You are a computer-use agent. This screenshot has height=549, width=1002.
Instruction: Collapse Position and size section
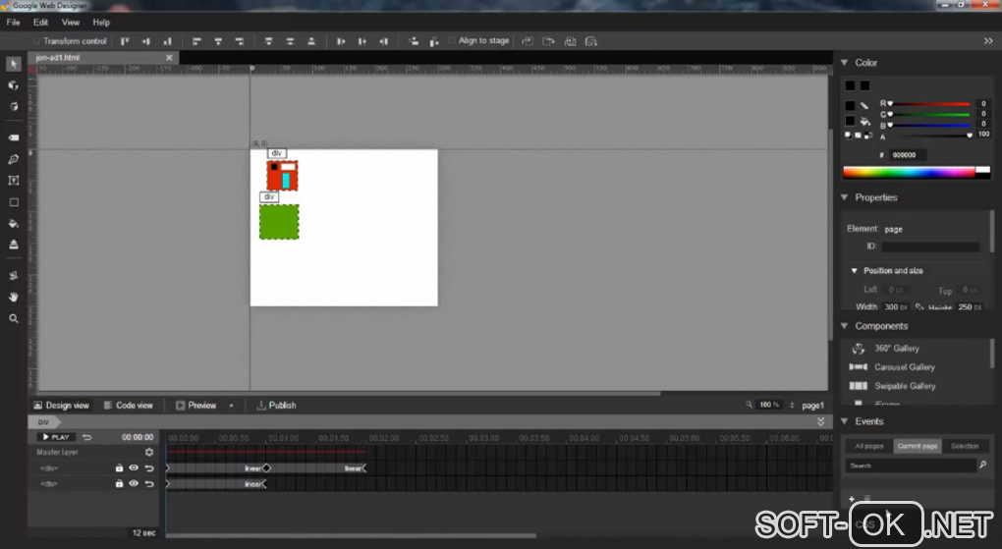(x=854, y=271)
